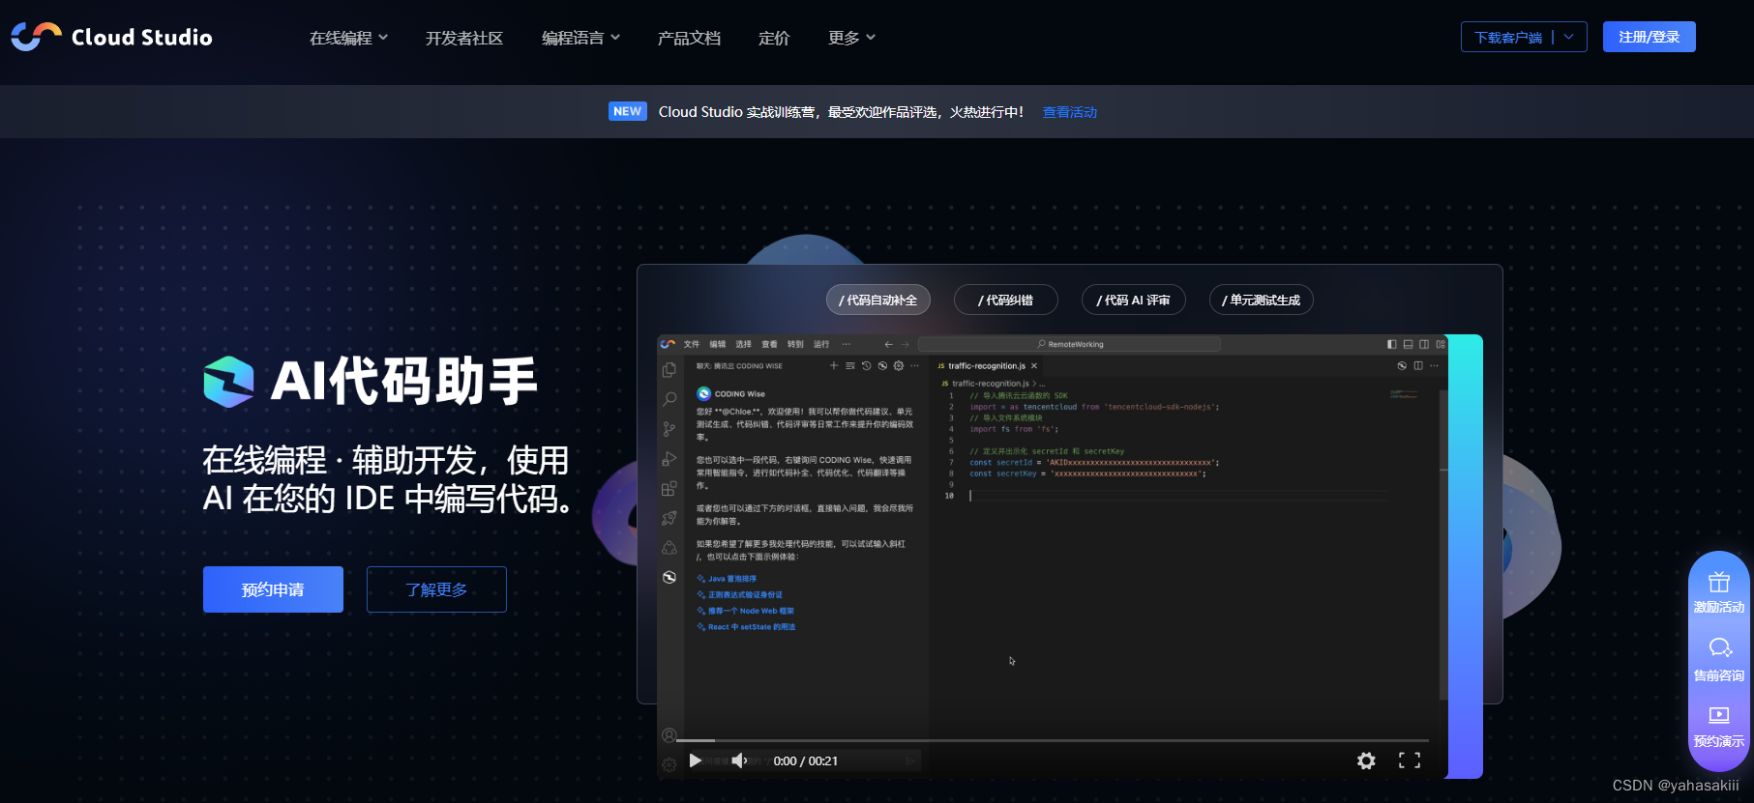Viewport: 1754px width, 803px height.
Task: Click the IDE back navigation arrow
Action: (x=889, y=344)
